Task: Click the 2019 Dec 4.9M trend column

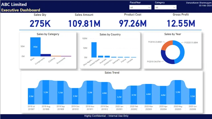Action: pos(105,93)
